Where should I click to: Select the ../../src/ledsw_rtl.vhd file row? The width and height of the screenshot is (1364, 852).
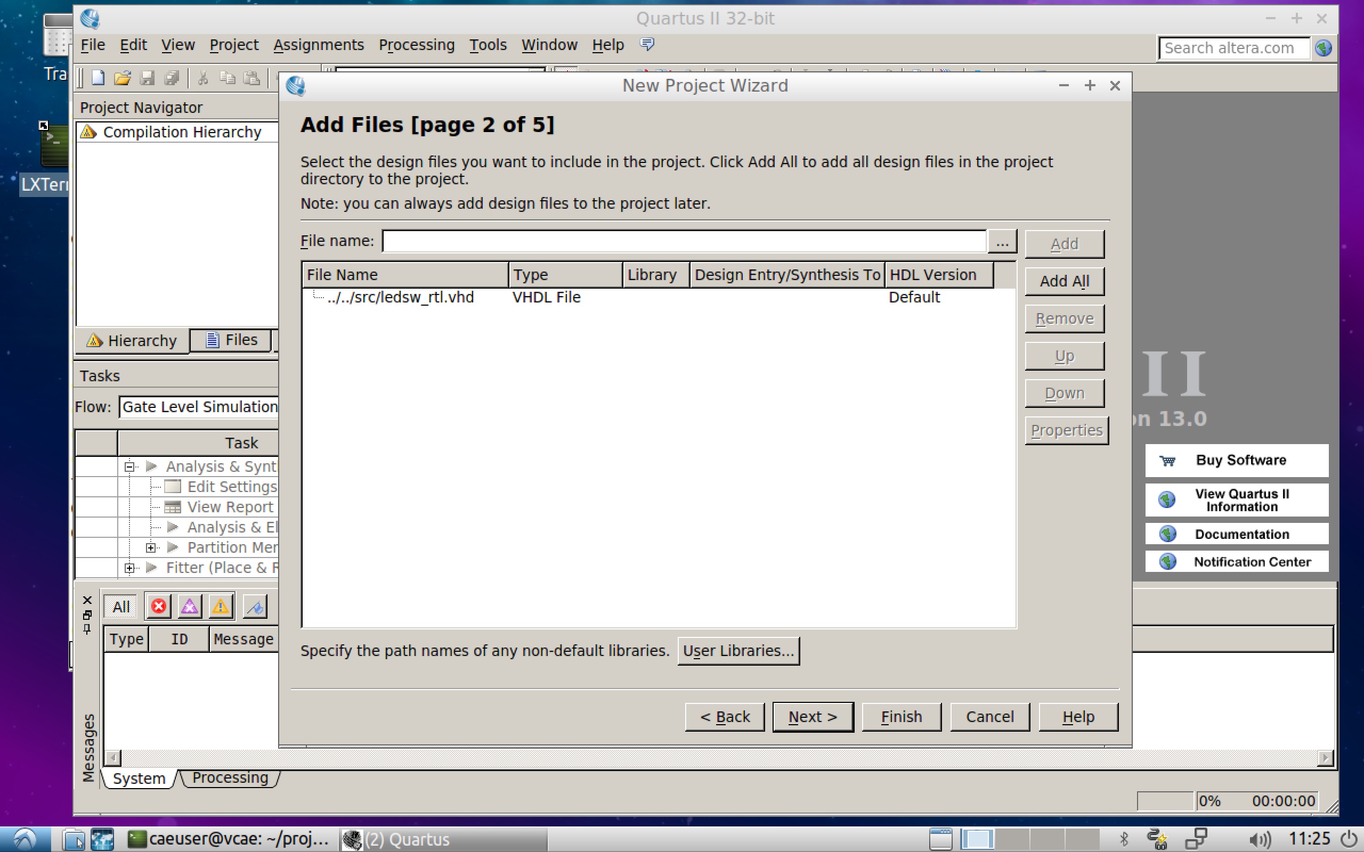click(x=659, y=298)
